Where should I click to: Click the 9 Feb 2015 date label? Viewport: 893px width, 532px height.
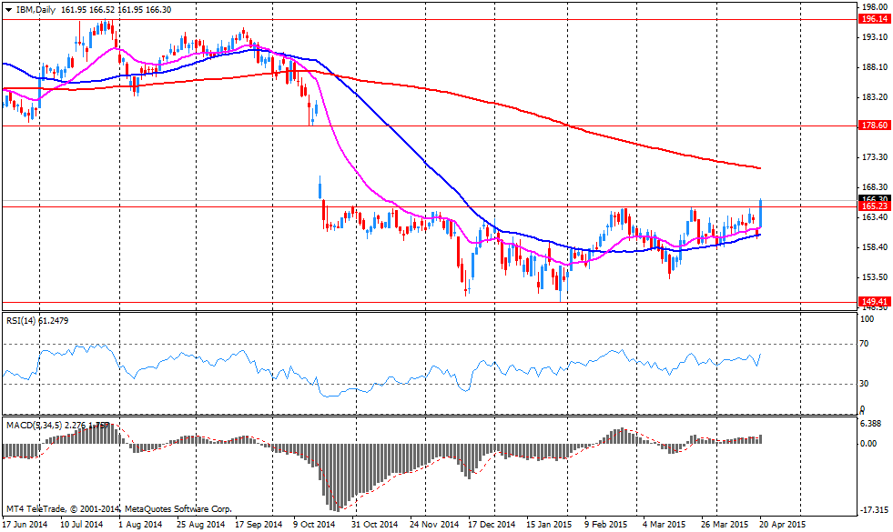pos(606,524)
